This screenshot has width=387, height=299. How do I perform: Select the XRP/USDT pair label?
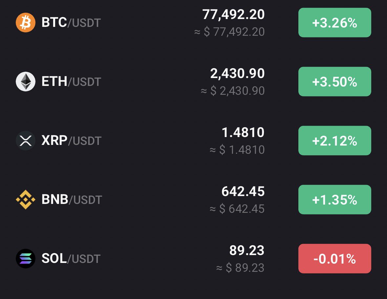tap(72, 141)
